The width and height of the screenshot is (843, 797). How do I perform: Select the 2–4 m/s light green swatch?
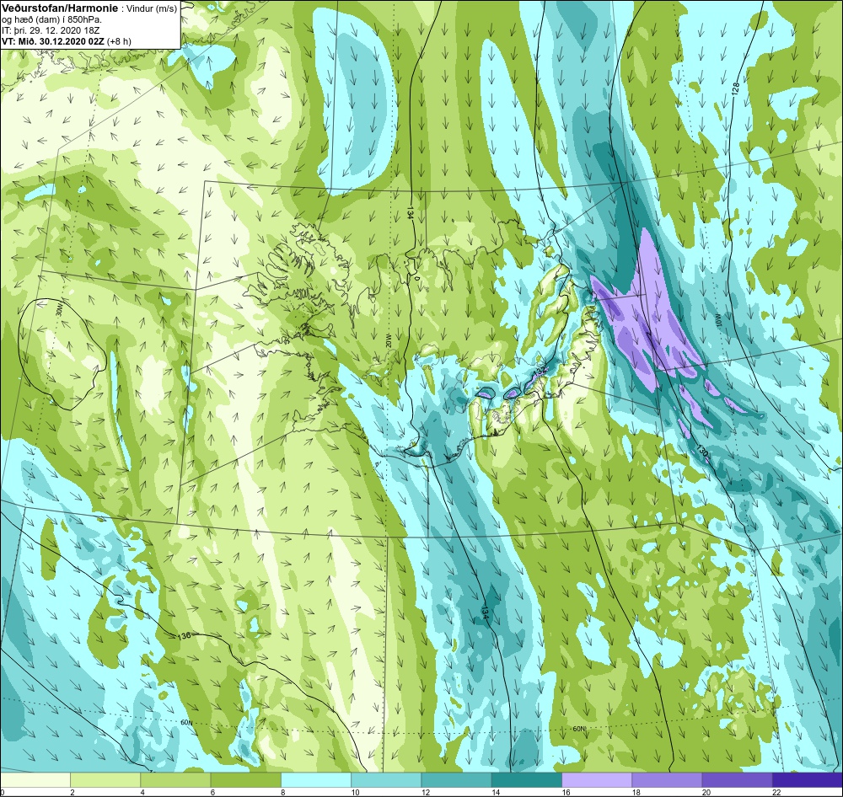(105, 780)
